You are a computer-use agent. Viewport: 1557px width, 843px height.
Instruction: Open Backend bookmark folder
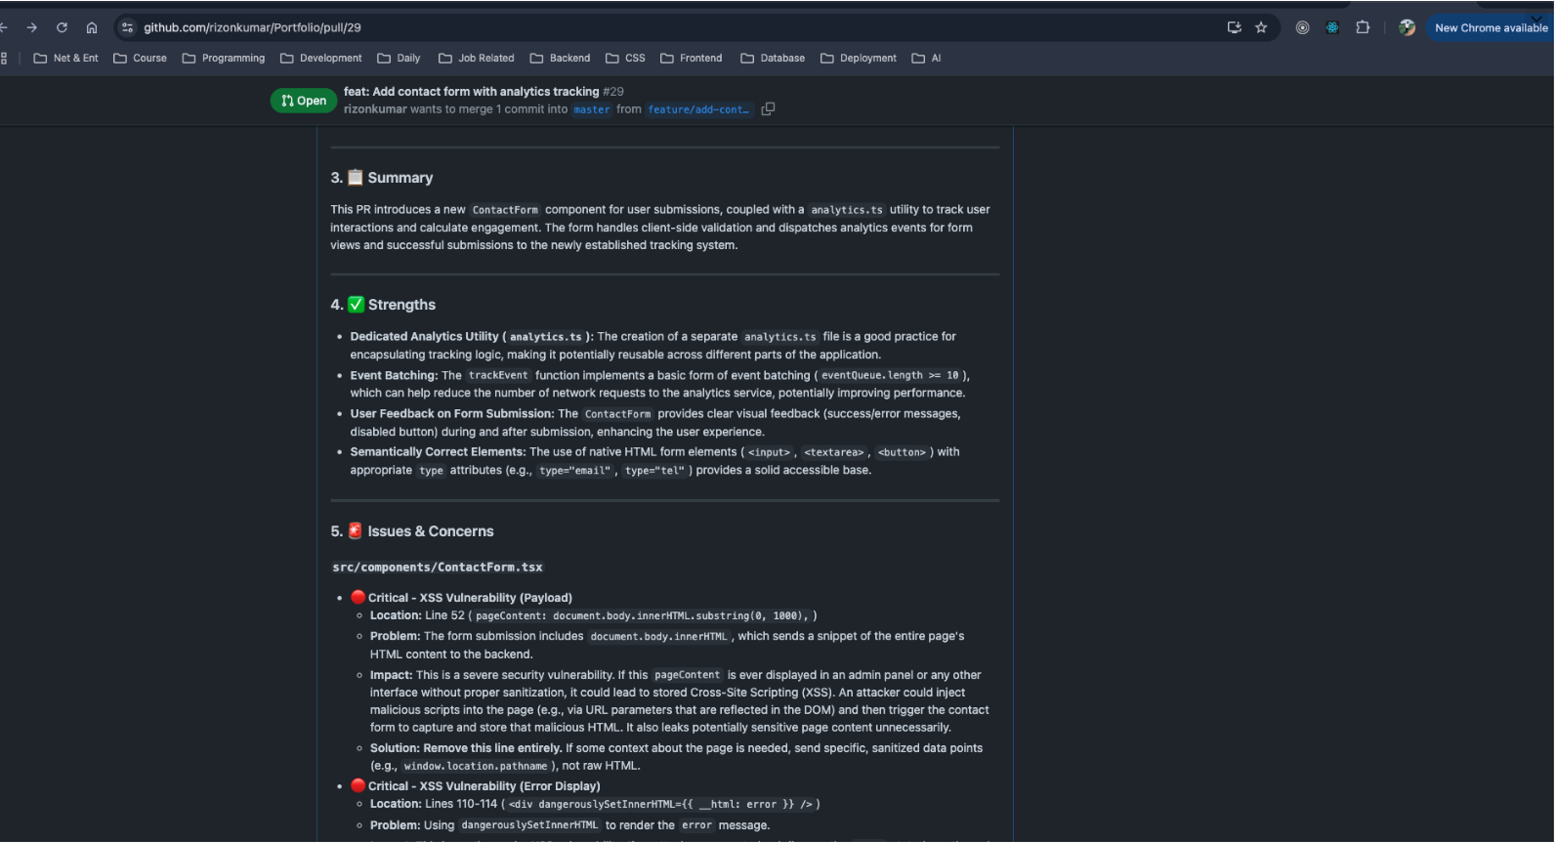click(561, 58)
